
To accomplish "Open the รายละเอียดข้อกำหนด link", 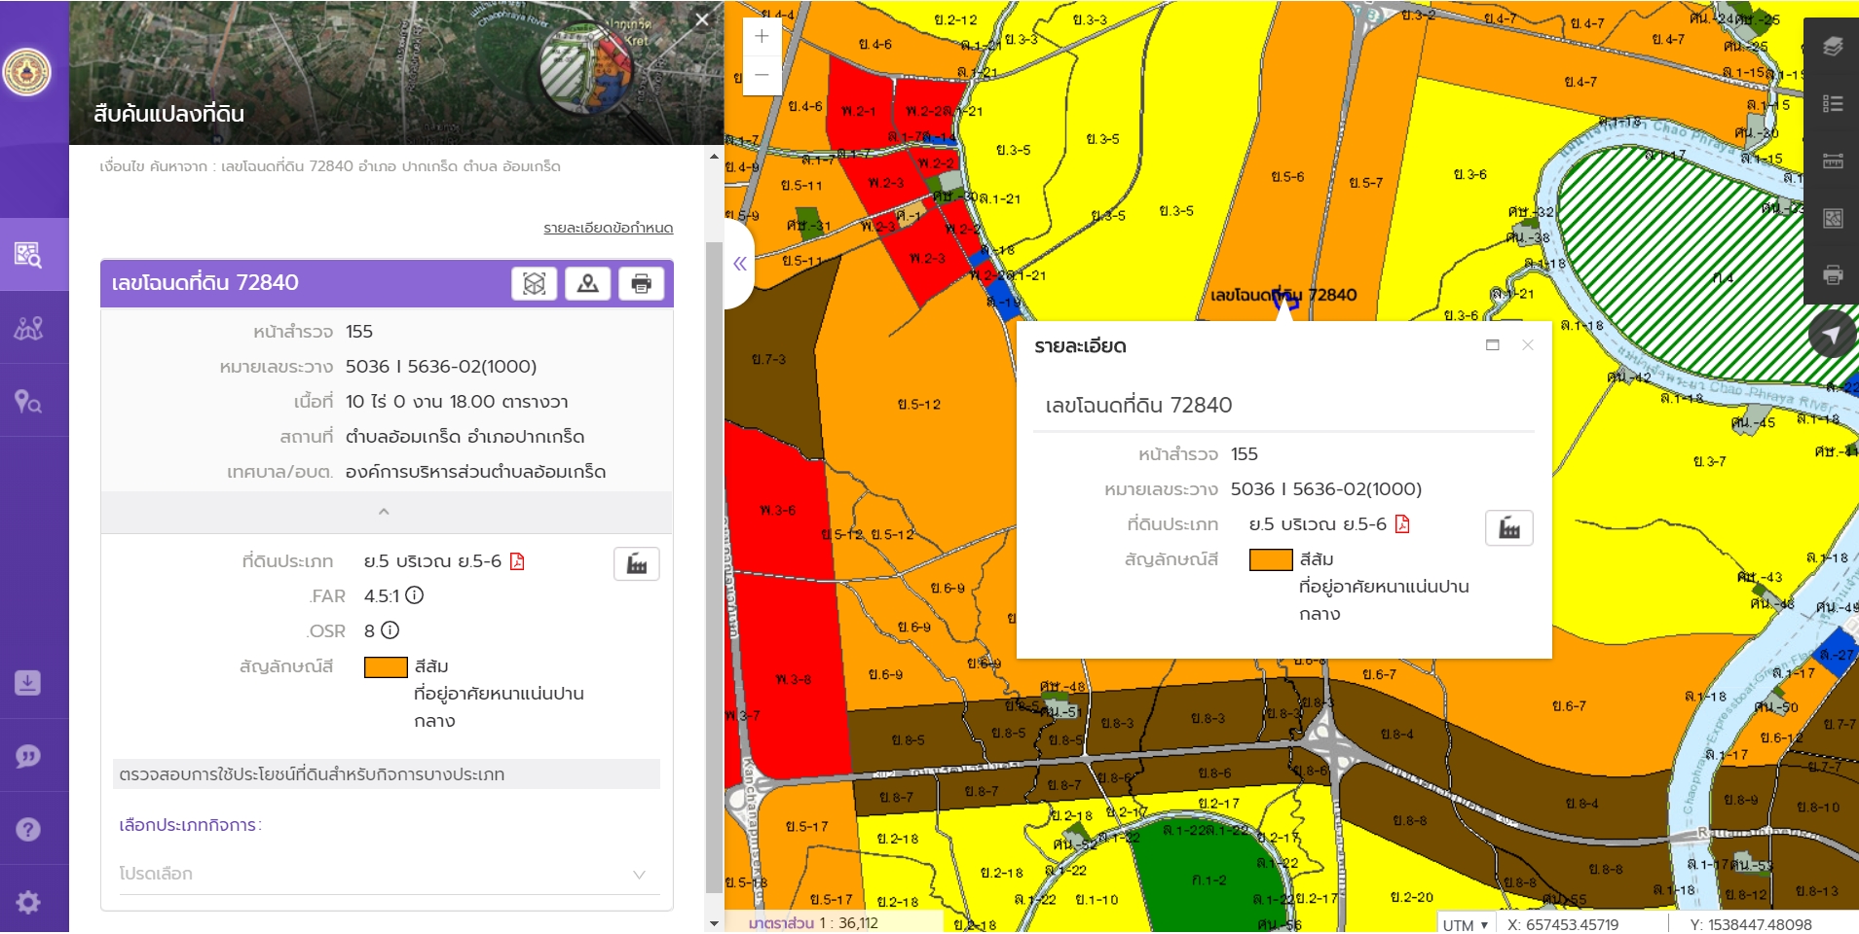I will pos(608,228).
